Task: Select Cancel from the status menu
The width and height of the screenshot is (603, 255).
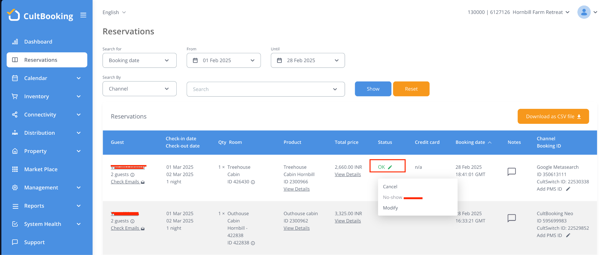Action: pos(390,187)
